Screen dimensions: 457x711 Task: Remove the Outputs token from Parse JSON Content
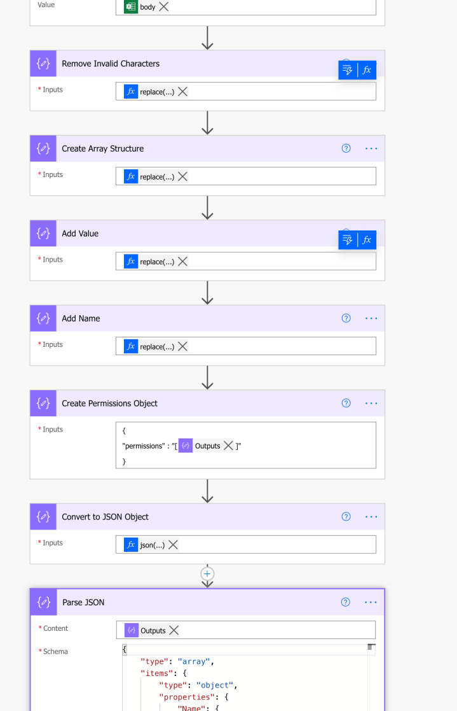coord(172,630)
